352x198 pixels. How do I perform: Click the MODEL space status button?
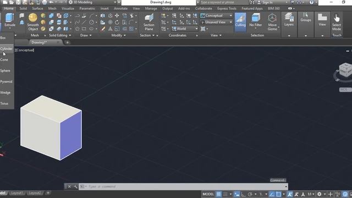(x=208, y=194)
